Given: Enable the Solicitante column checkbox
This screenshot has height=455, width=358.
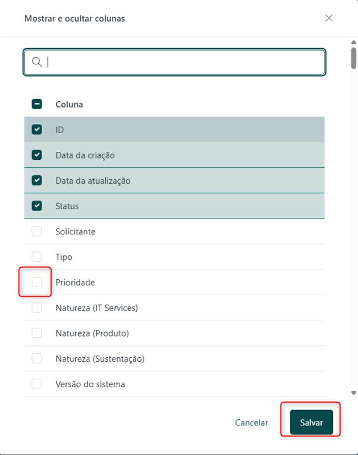Looking at the screenshot, I should pos(37,231).
